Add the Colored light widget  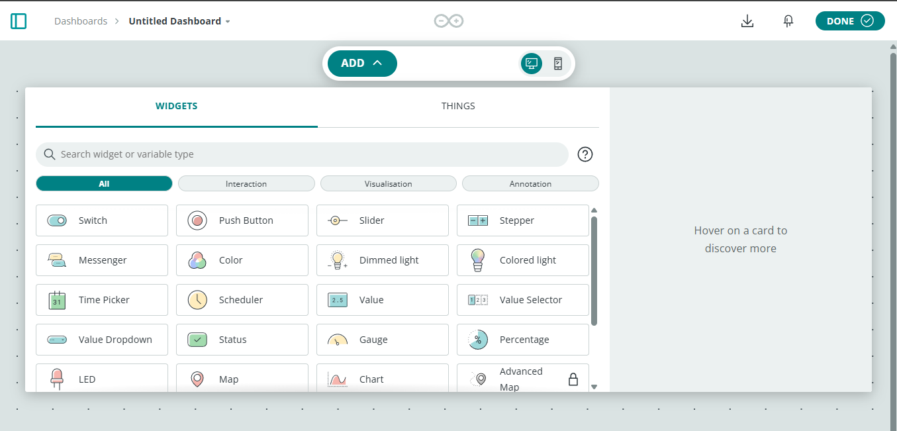click(x=522, y=260)
